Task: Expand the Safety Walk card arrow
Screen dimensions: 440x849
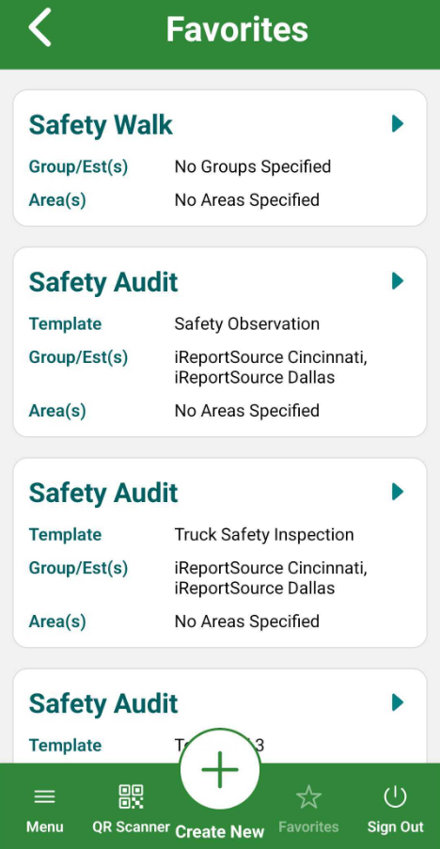Action: coord(398,124)
